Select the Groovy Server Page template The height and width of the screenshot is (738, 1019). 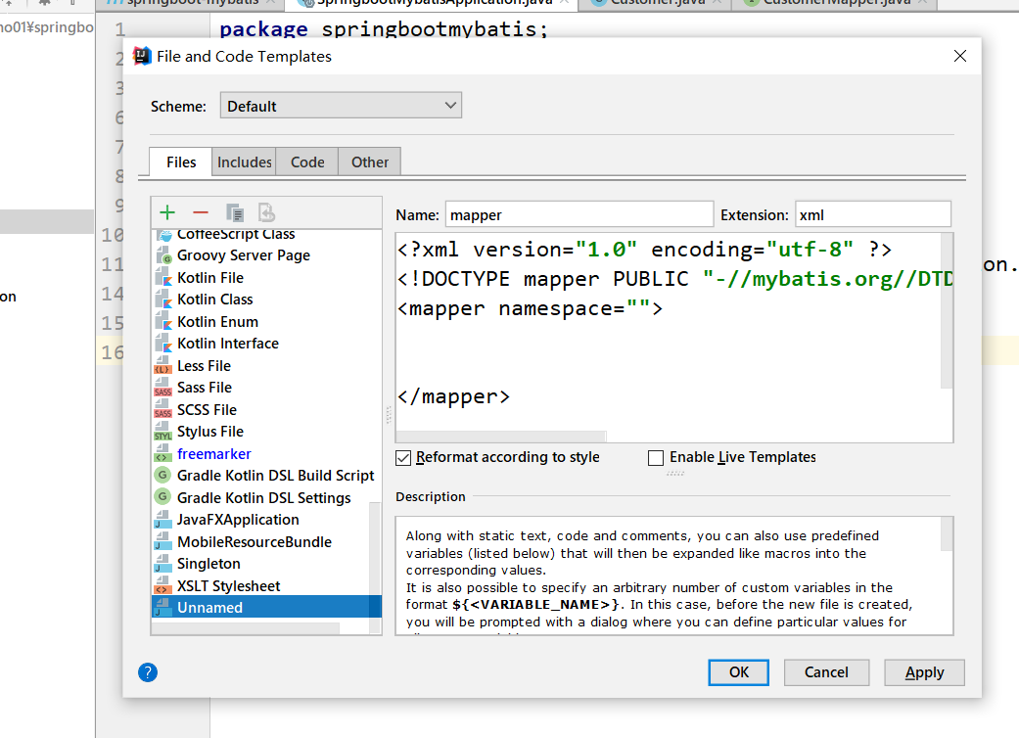[243, 255]
